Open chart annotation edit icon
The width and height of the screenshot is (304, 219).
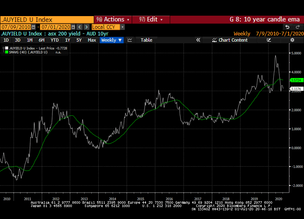click(269, 40)
